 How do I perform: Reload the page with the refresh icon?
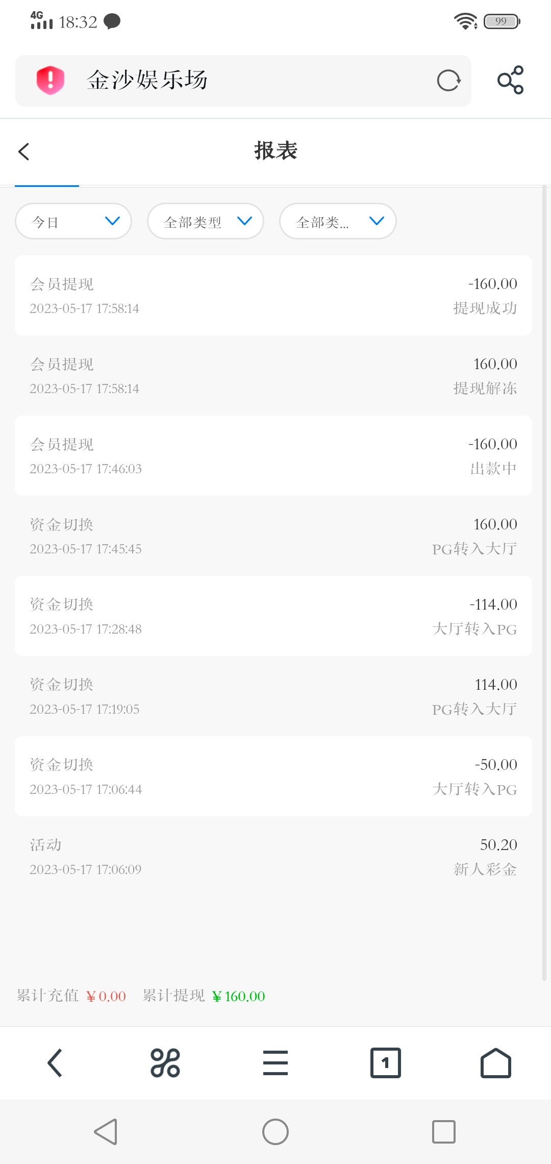coord(448,81)
